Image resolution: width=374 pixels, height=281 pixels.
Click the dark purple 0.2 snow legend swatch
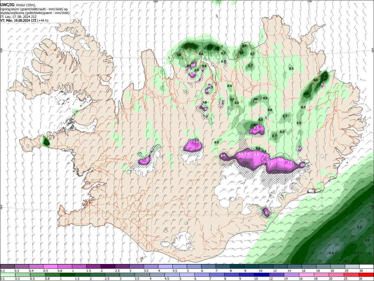(7, 267)
